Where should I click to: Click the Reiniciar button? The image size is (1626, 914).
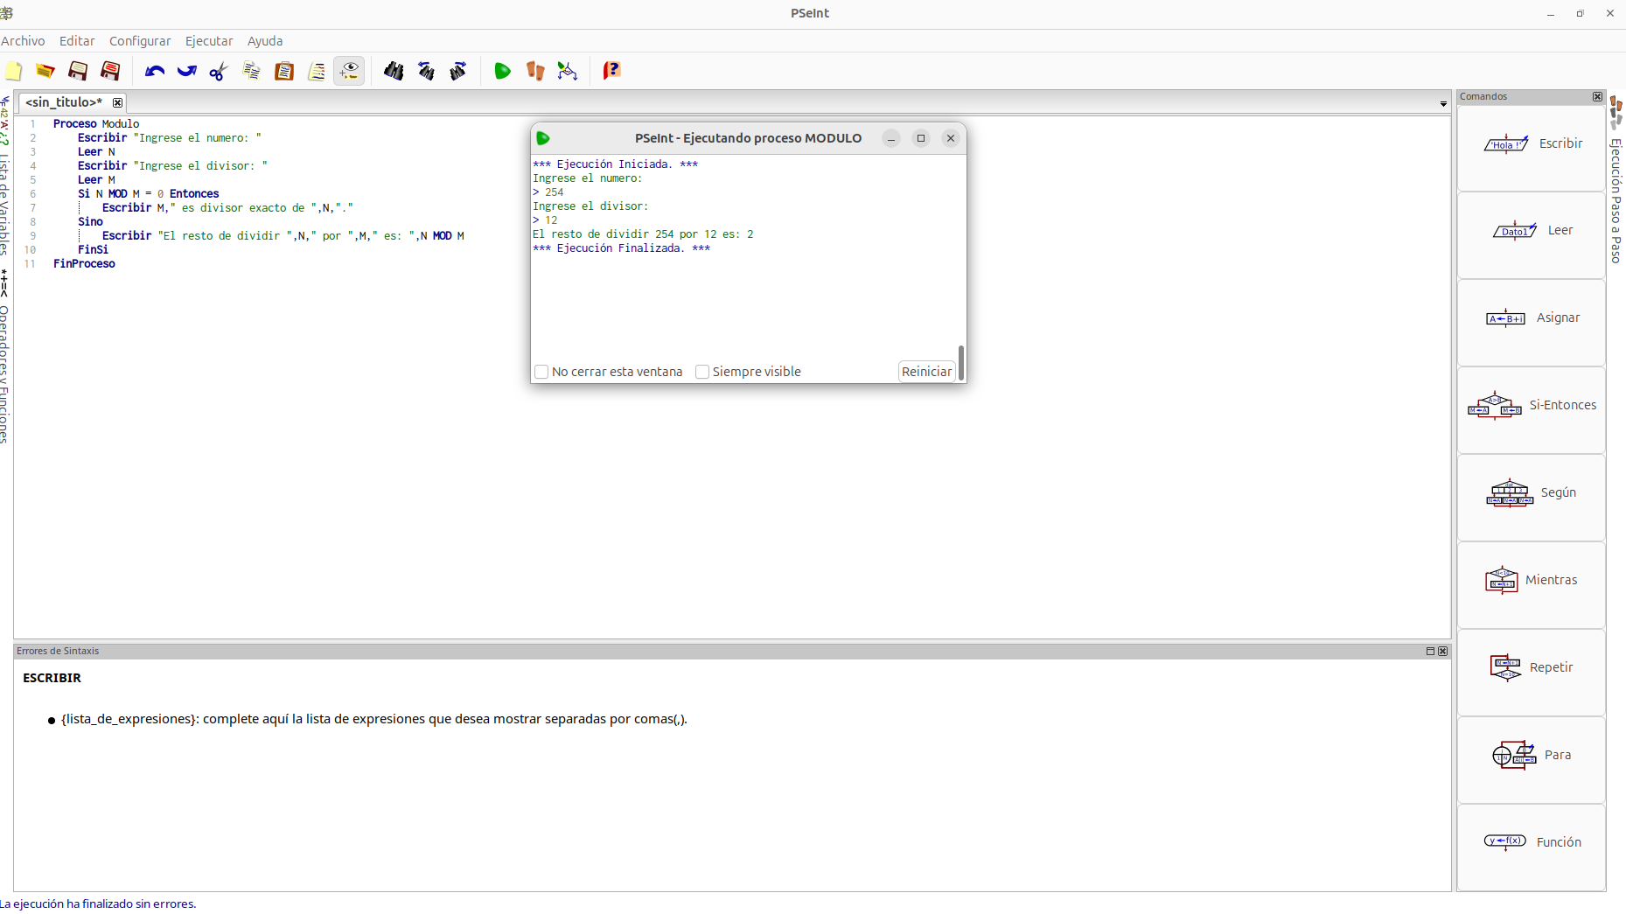coord(926,372)
